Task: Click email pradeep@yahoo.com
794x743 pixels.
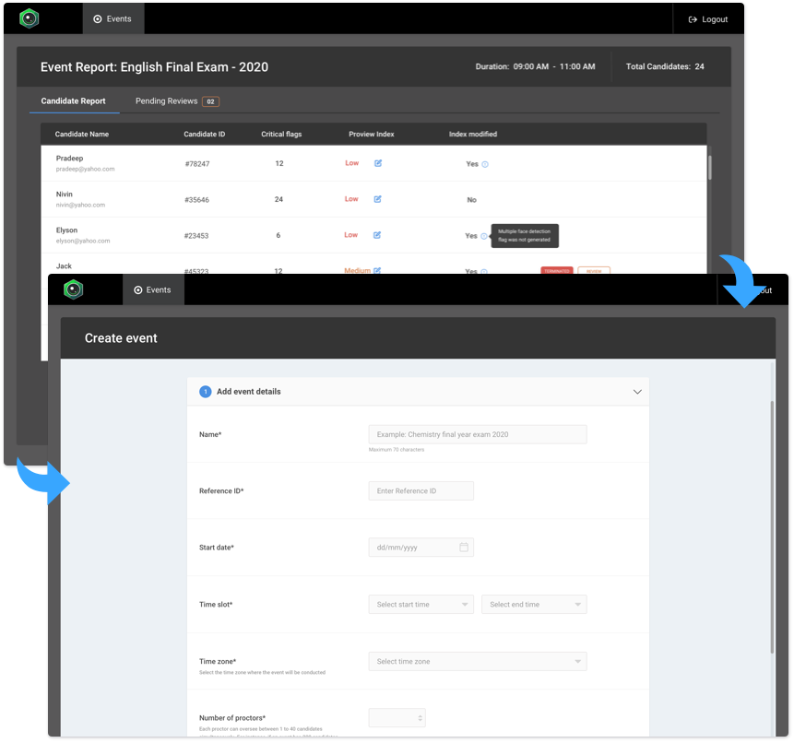Action: point(85,169)
